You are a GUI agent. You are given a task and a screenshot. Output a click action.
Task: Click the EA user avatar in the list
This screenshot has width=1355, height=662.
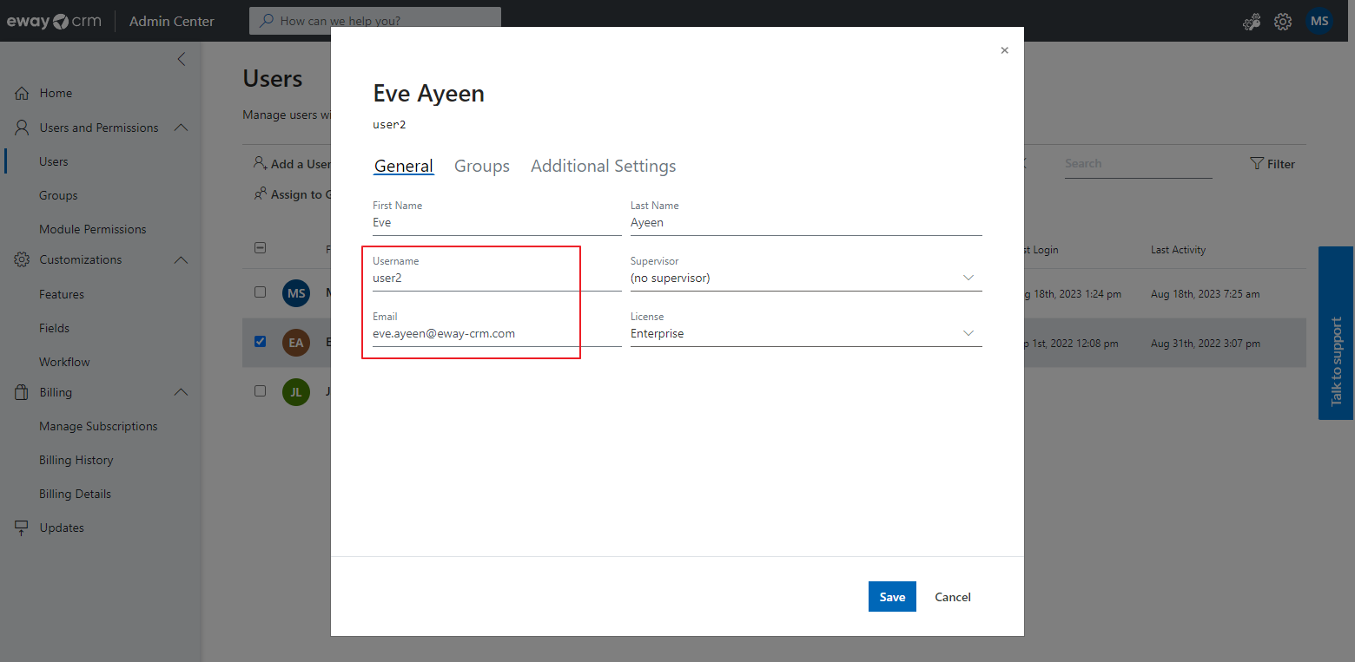(x=296, y=343)
